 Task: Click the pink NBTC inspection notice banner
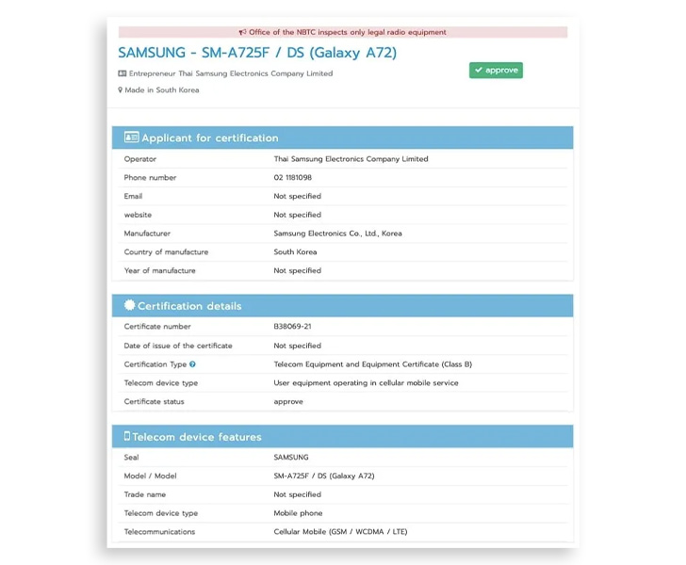[343, 32]
